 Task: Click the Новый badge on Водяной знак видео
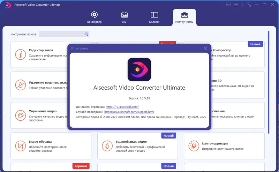point(168,136)
